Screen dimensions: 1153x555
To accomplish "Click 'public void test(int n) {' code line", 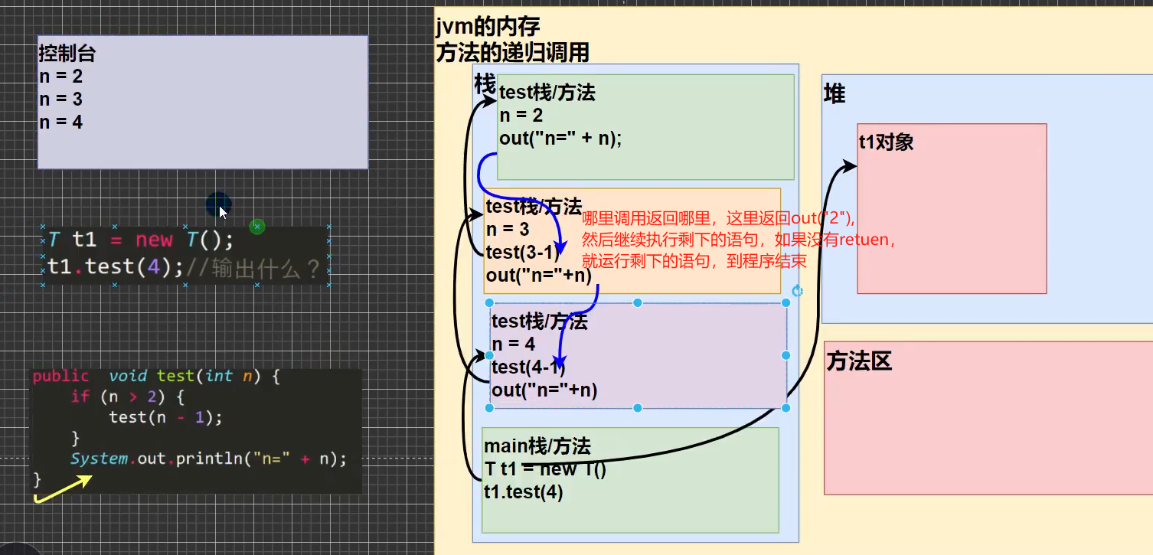I will [x=157, y=377].
